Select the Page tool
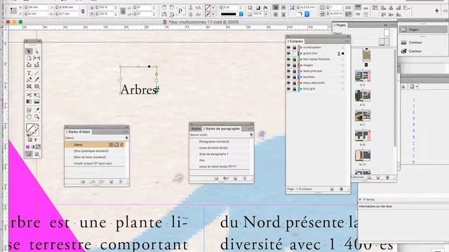Viewport: 449px width, 252px height. coord(29,58)
